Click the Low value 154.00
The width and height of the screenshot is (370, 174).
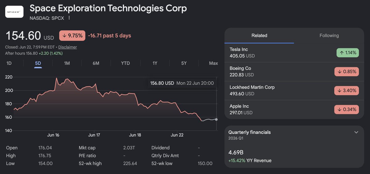(x=45, y=164)
